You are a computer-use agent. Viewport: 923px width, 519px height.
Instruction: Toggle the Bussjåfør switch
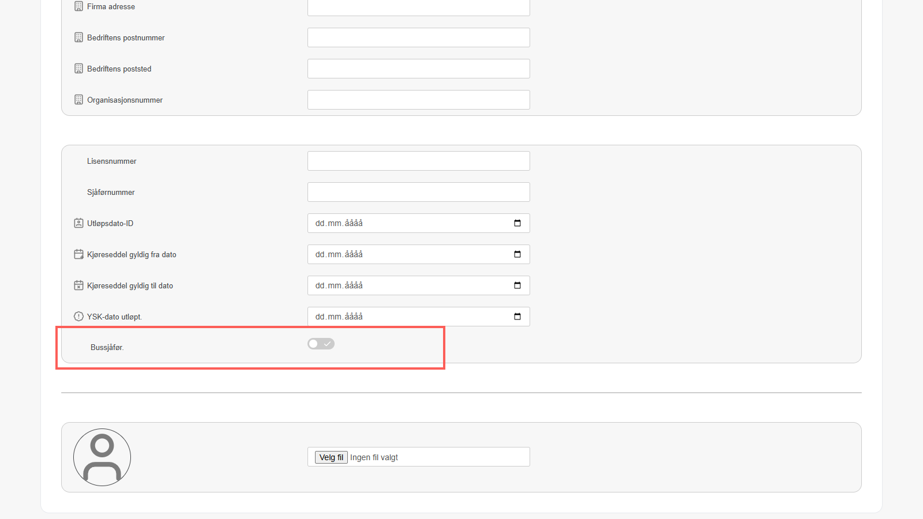pyautogui.click(x=321, y=344)
